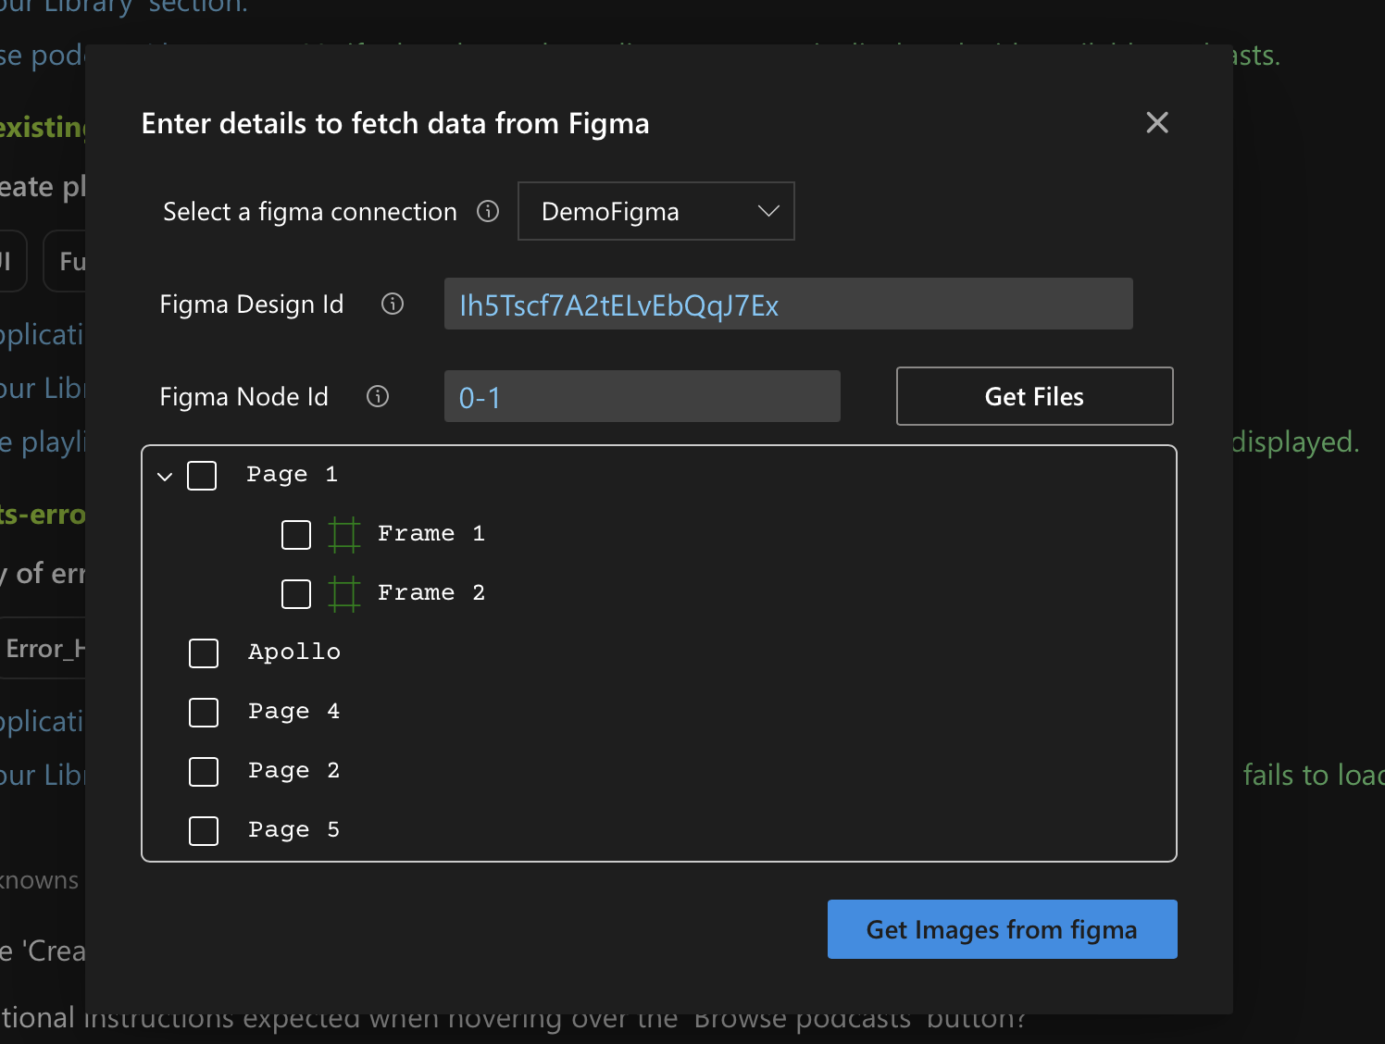The image size is (1385, 1044).
Task: Click info icon next to Figma Node Id
Action: tap(378, 396)
